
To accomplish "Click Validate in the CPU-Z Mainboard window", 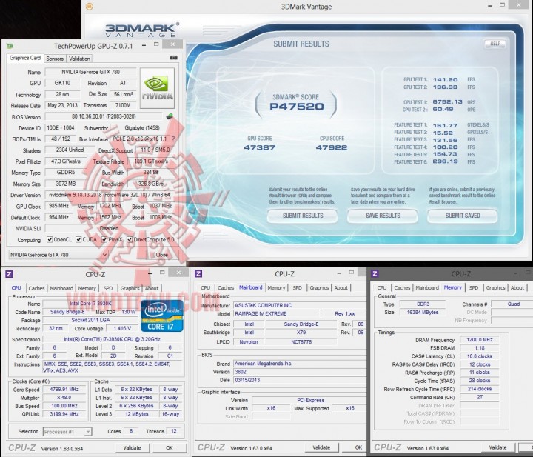I will (321, 447).
